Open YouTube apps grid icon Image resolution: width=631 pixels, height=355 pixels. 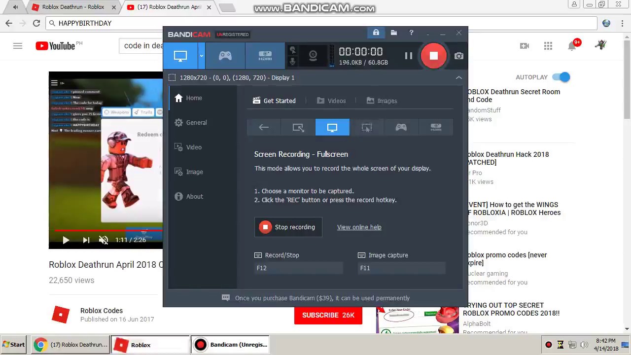[548, 46]
